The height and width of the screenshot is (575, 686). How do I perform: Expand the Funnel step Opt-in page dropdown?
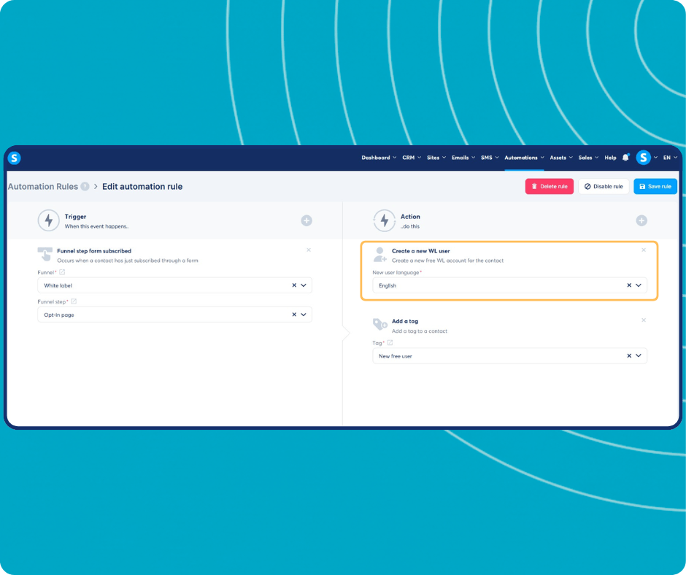(x=304, y=314)
